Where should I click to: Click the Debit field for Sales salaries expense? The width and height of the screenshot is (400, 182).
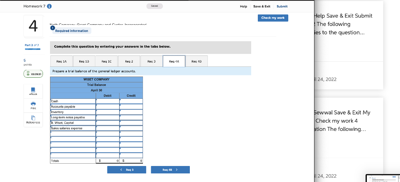[x=108, y=128]
